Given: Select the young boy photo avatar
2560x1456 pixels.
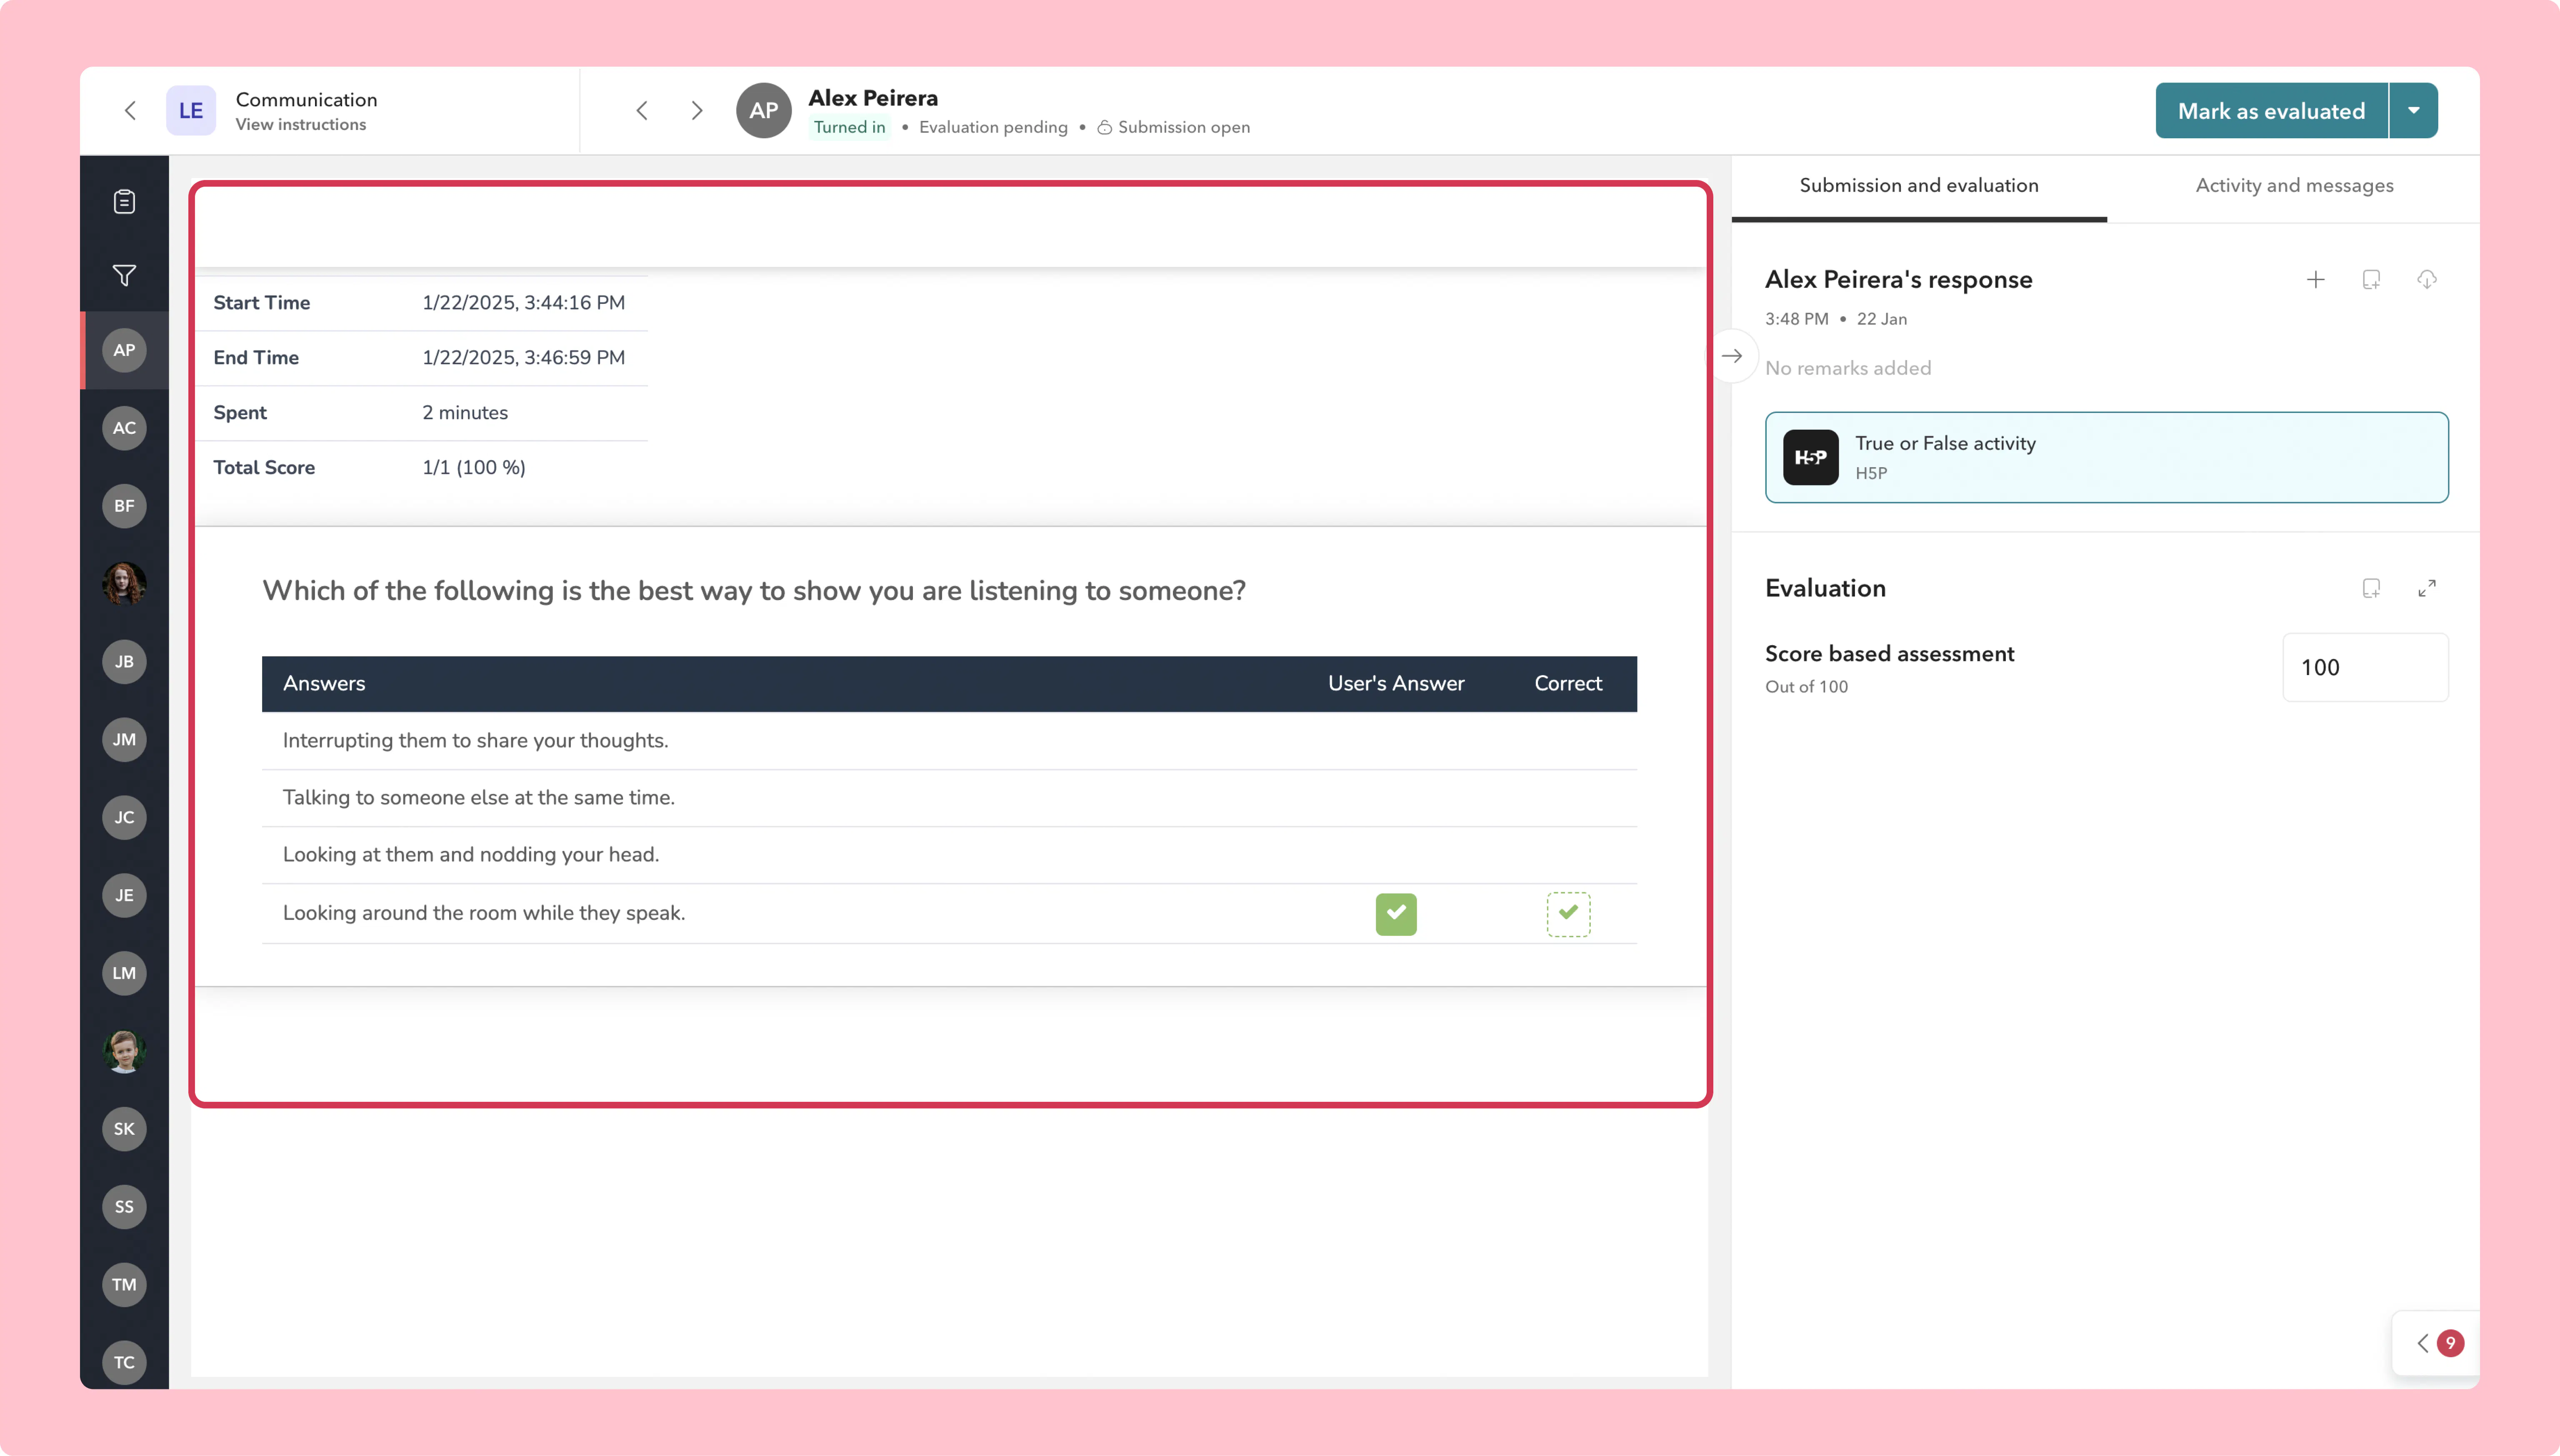Looking at the screenshot, I should (x=124, y=1052).
